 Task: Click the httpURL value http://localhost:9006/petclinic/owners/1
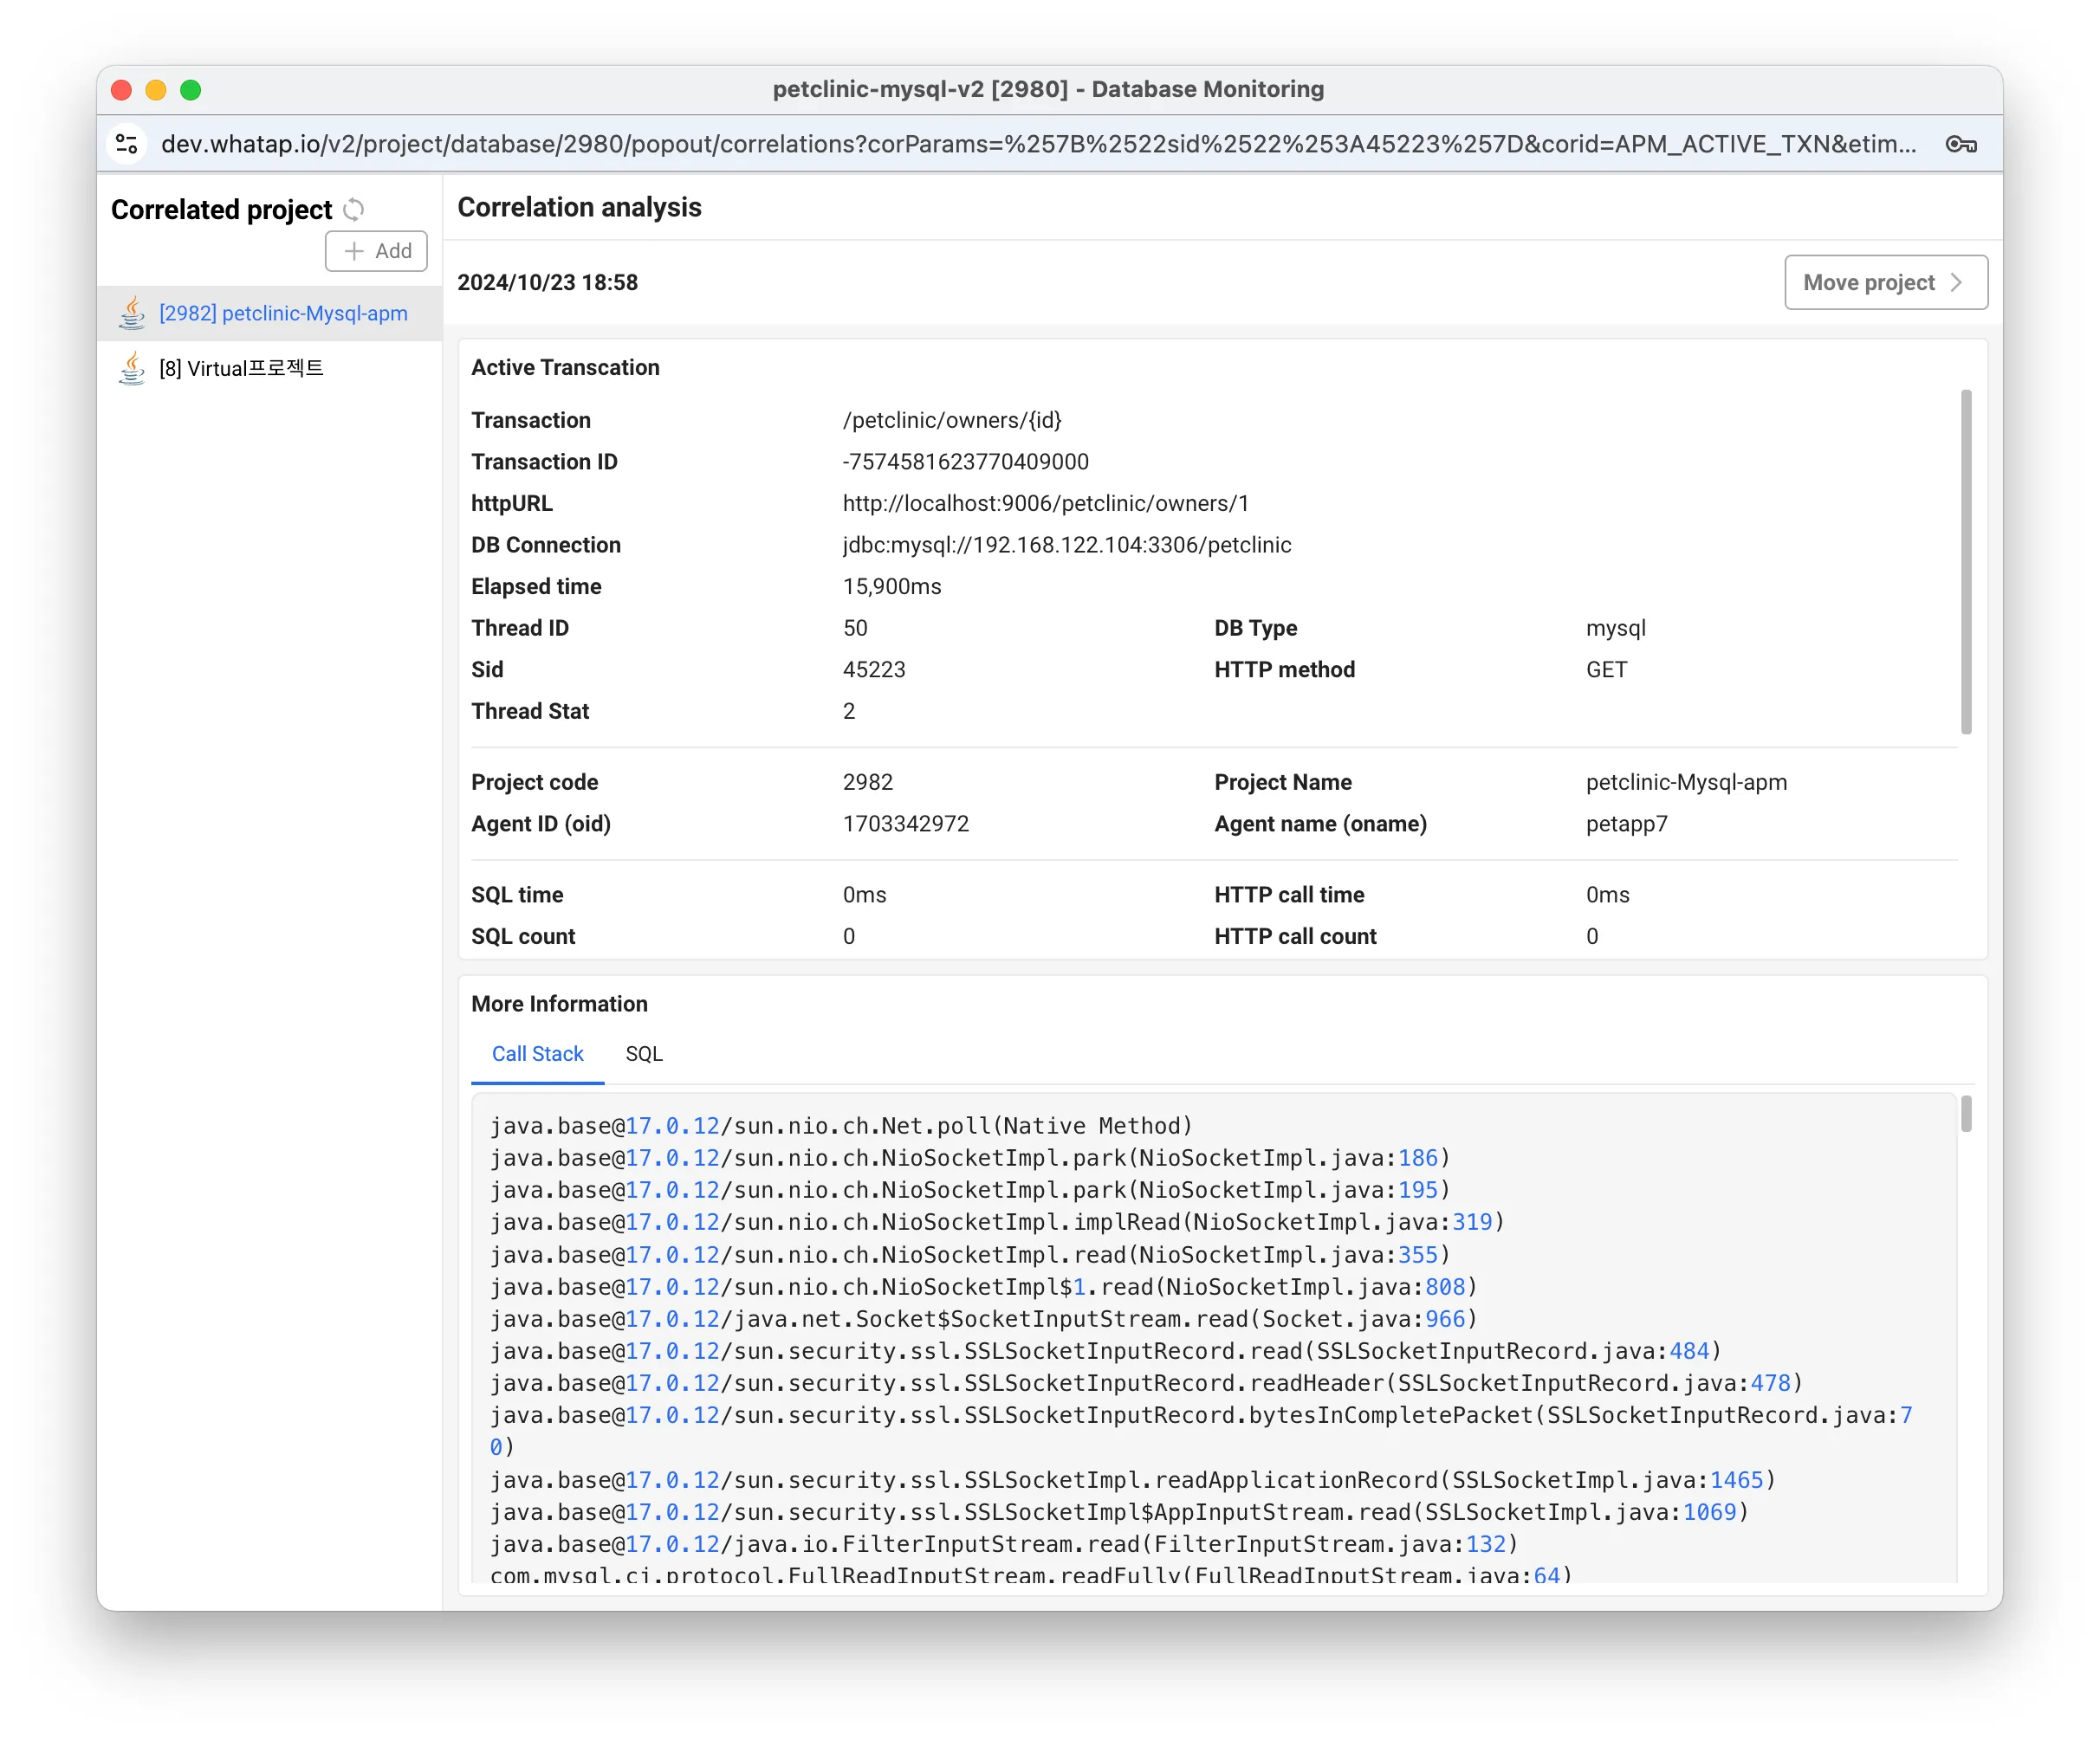point(1046,504)
